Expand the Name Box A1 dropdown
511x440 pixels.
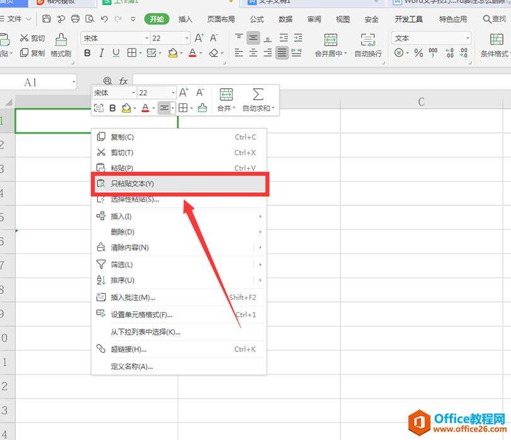pos(74,83)
